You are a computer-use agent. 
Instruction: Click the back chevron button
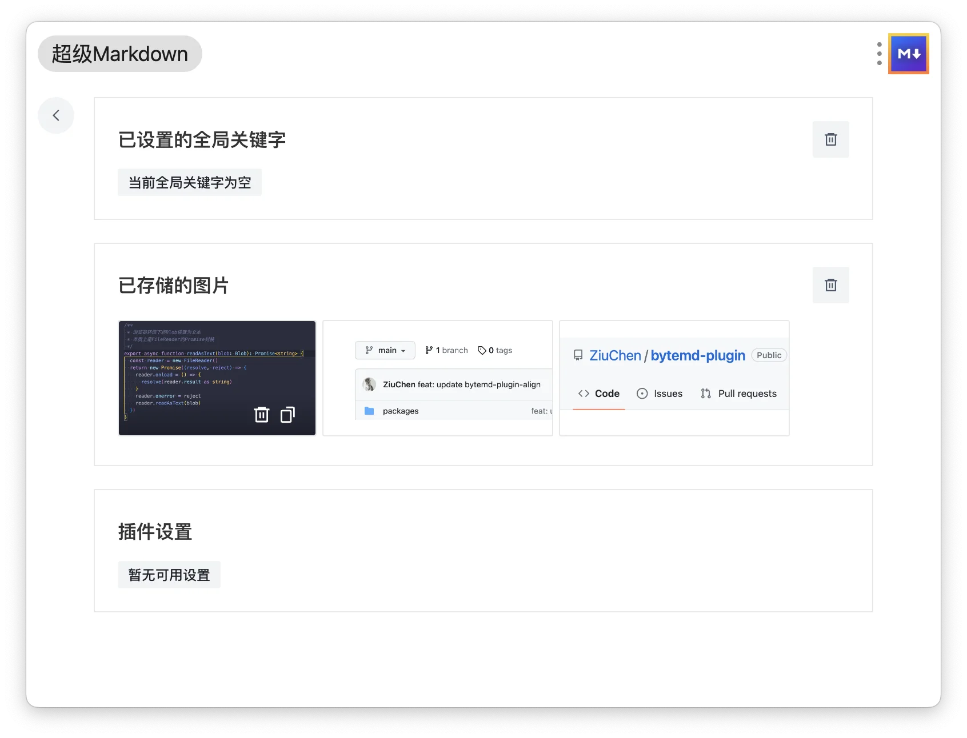pyautogui.click(x=56, y=115)
